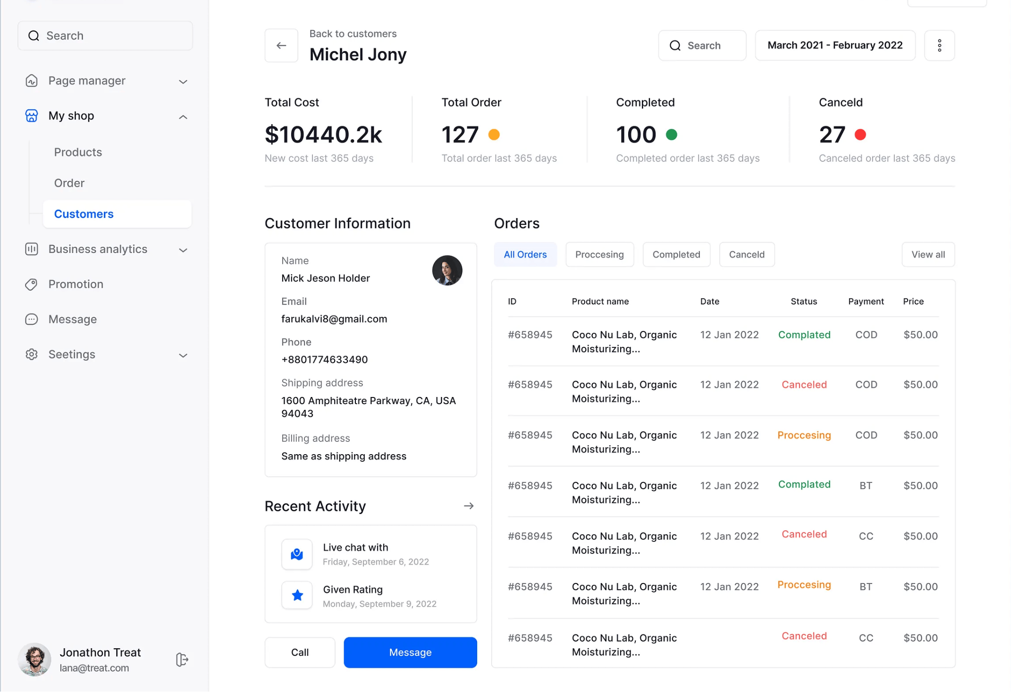Click the Call button
Image resolution: width=1011 pixels, height=693 pixels.
point(300,652)
